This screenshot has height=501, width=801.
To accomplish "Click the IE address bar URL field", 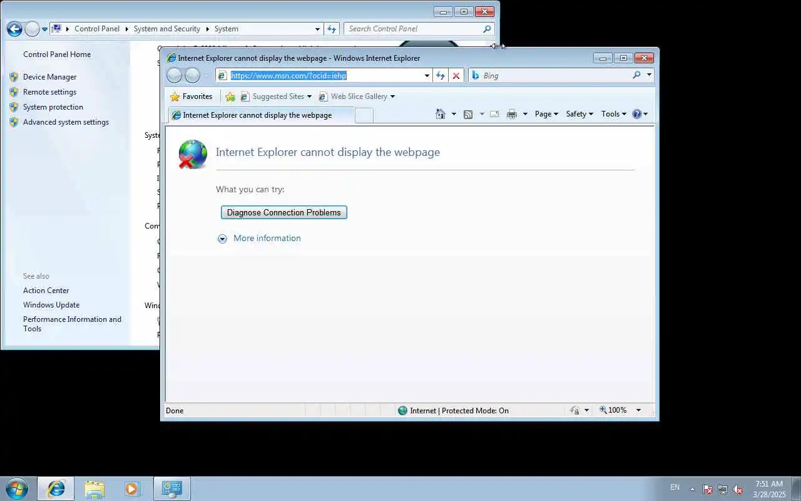I will (x=325, y=76).
